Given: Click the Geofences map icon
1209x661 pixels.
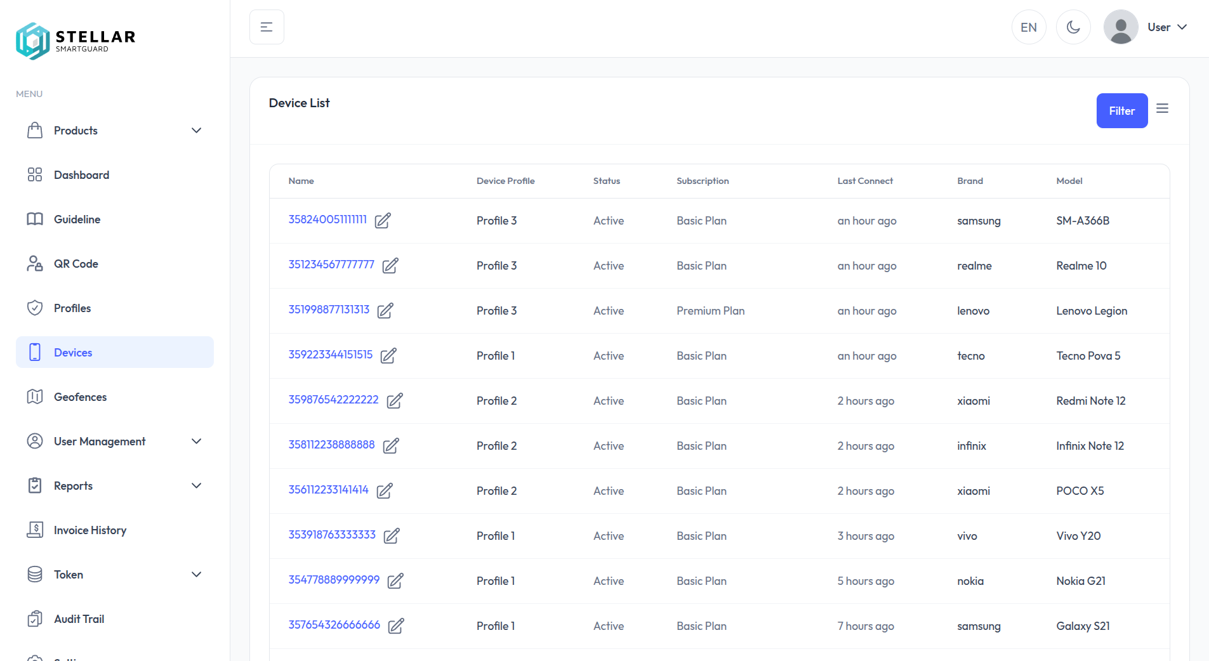Looking at the screenshot, I should pyautogui.click(x=36, y=396).
